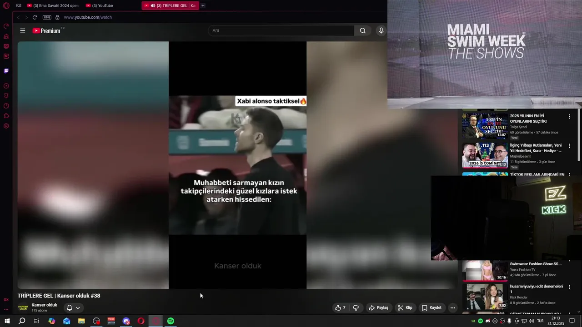The height and width of the screenshot is (327, 582).
Task: Select the 'TRİPLERE GEL' active tab
Action: point(171,6)
